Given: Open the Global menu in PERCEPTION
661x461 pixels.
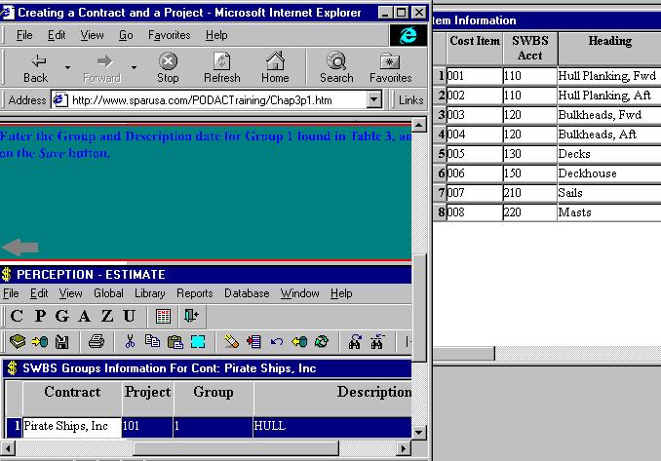Looking at the screenshot, I should pos(108,293).
